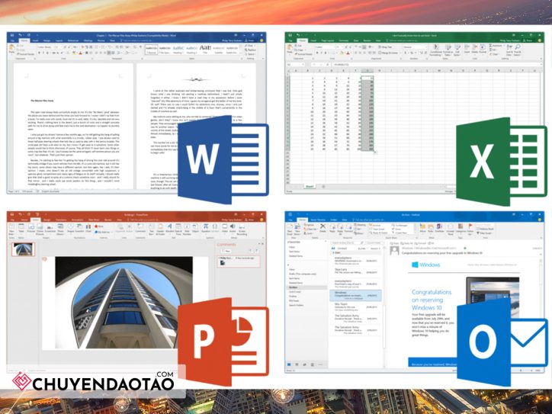The image size is (552, 414).
Task: Insert Audio in PowerPoint
Action: [x=233, y=228]
